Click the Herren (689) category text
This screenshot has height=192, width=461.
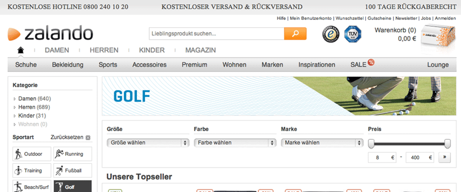(x=34, y=107)
